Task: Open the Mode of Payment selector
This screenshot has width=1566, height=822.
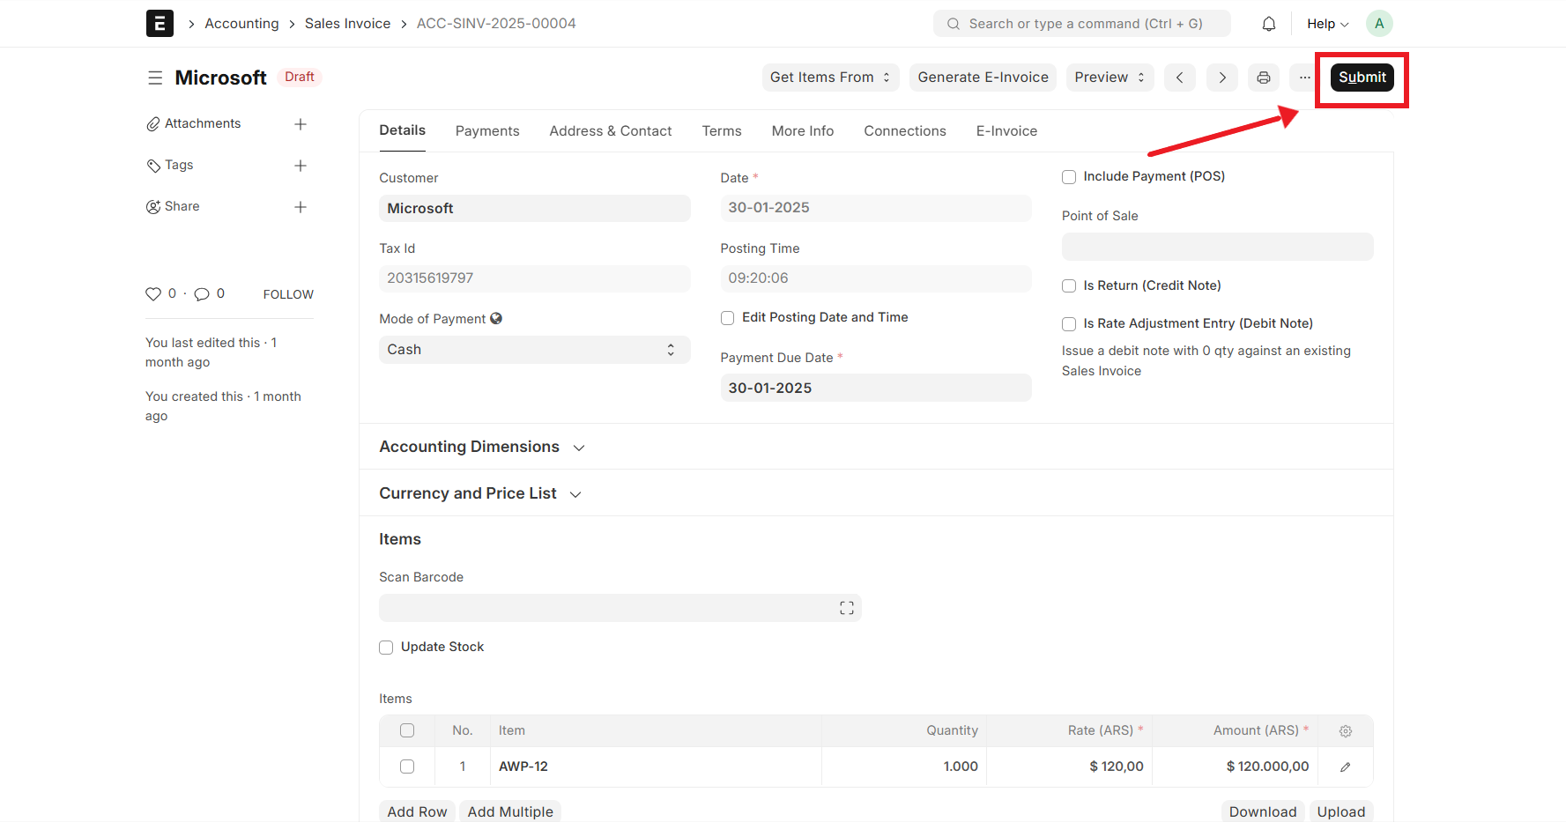Action: pos(533,349)
